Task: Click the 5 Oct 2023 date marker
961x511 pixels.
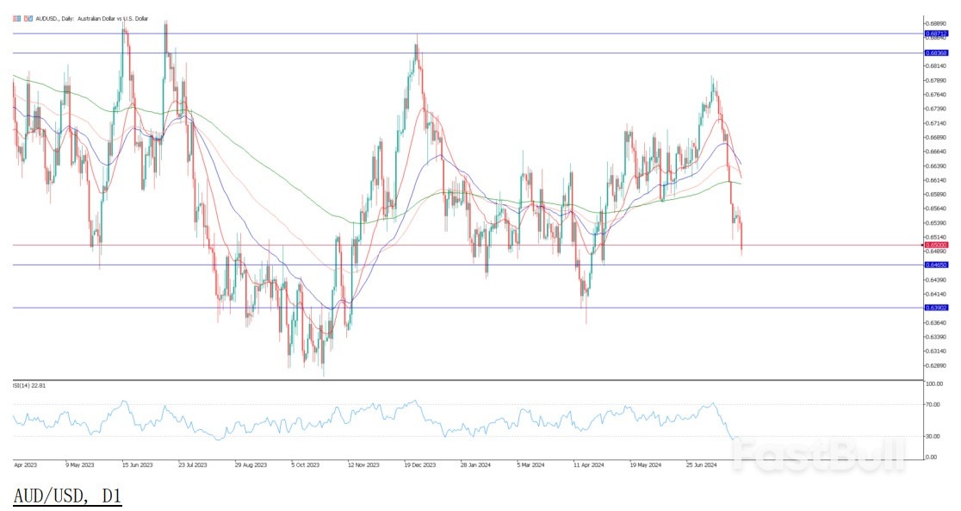Action: point(306,464)
